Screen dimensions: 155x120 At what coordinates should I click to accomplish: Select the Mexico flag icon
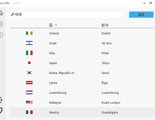pos(29,112)
